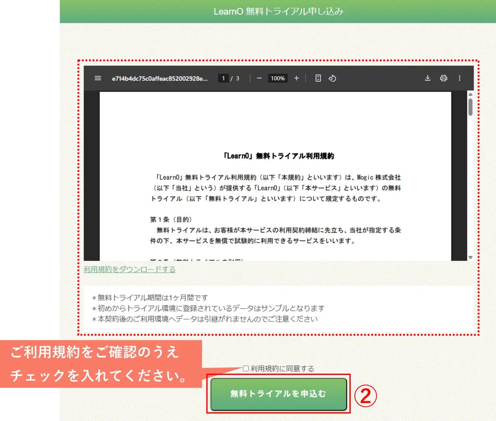Click the PDF scrollbar down arrow
The width and height of the screenshot is (496, 421).
click(x=470, y=257)
